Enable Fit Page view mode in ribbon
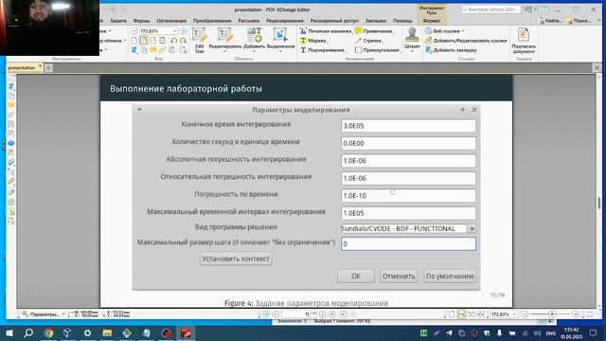606x341 pixels. click(x=143, y=41)
